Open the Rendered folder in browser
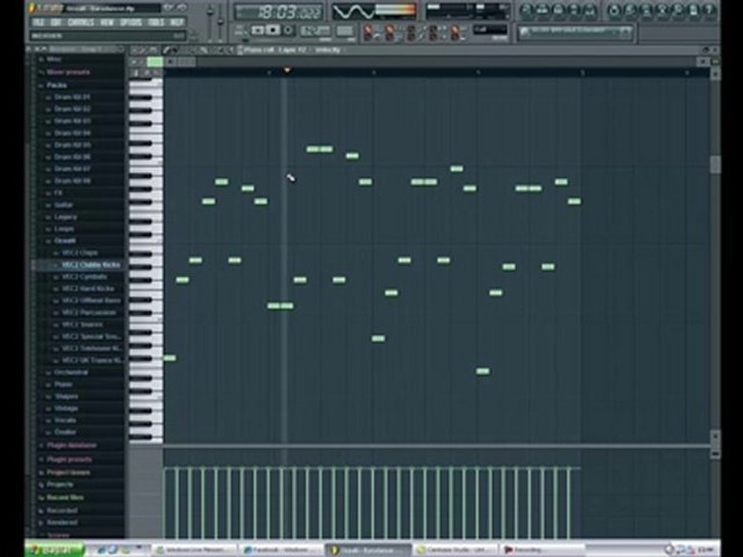Viewport: 743px width, 557px height. 62,522
